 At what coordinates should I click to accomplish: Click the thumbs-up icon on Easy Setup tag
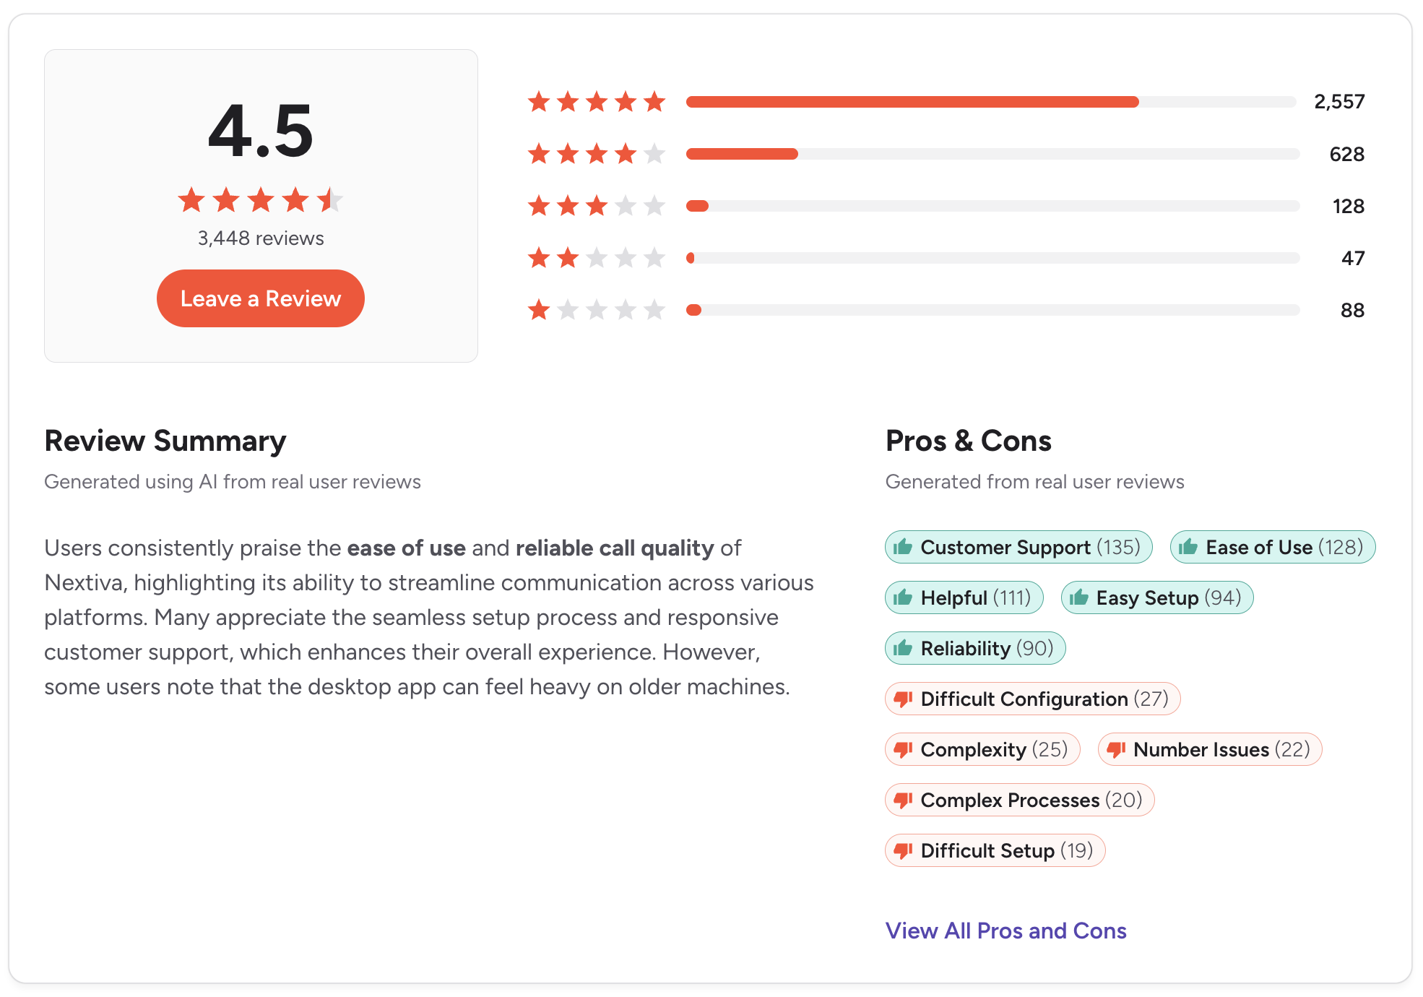1080,597
